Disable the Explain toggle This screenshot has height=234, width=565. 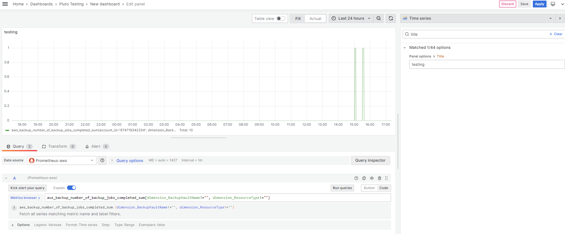tap(71, 188)
